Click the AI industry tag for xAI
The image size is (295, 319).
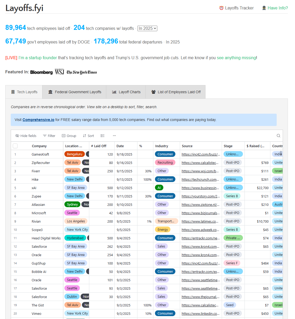pos(159,188)
